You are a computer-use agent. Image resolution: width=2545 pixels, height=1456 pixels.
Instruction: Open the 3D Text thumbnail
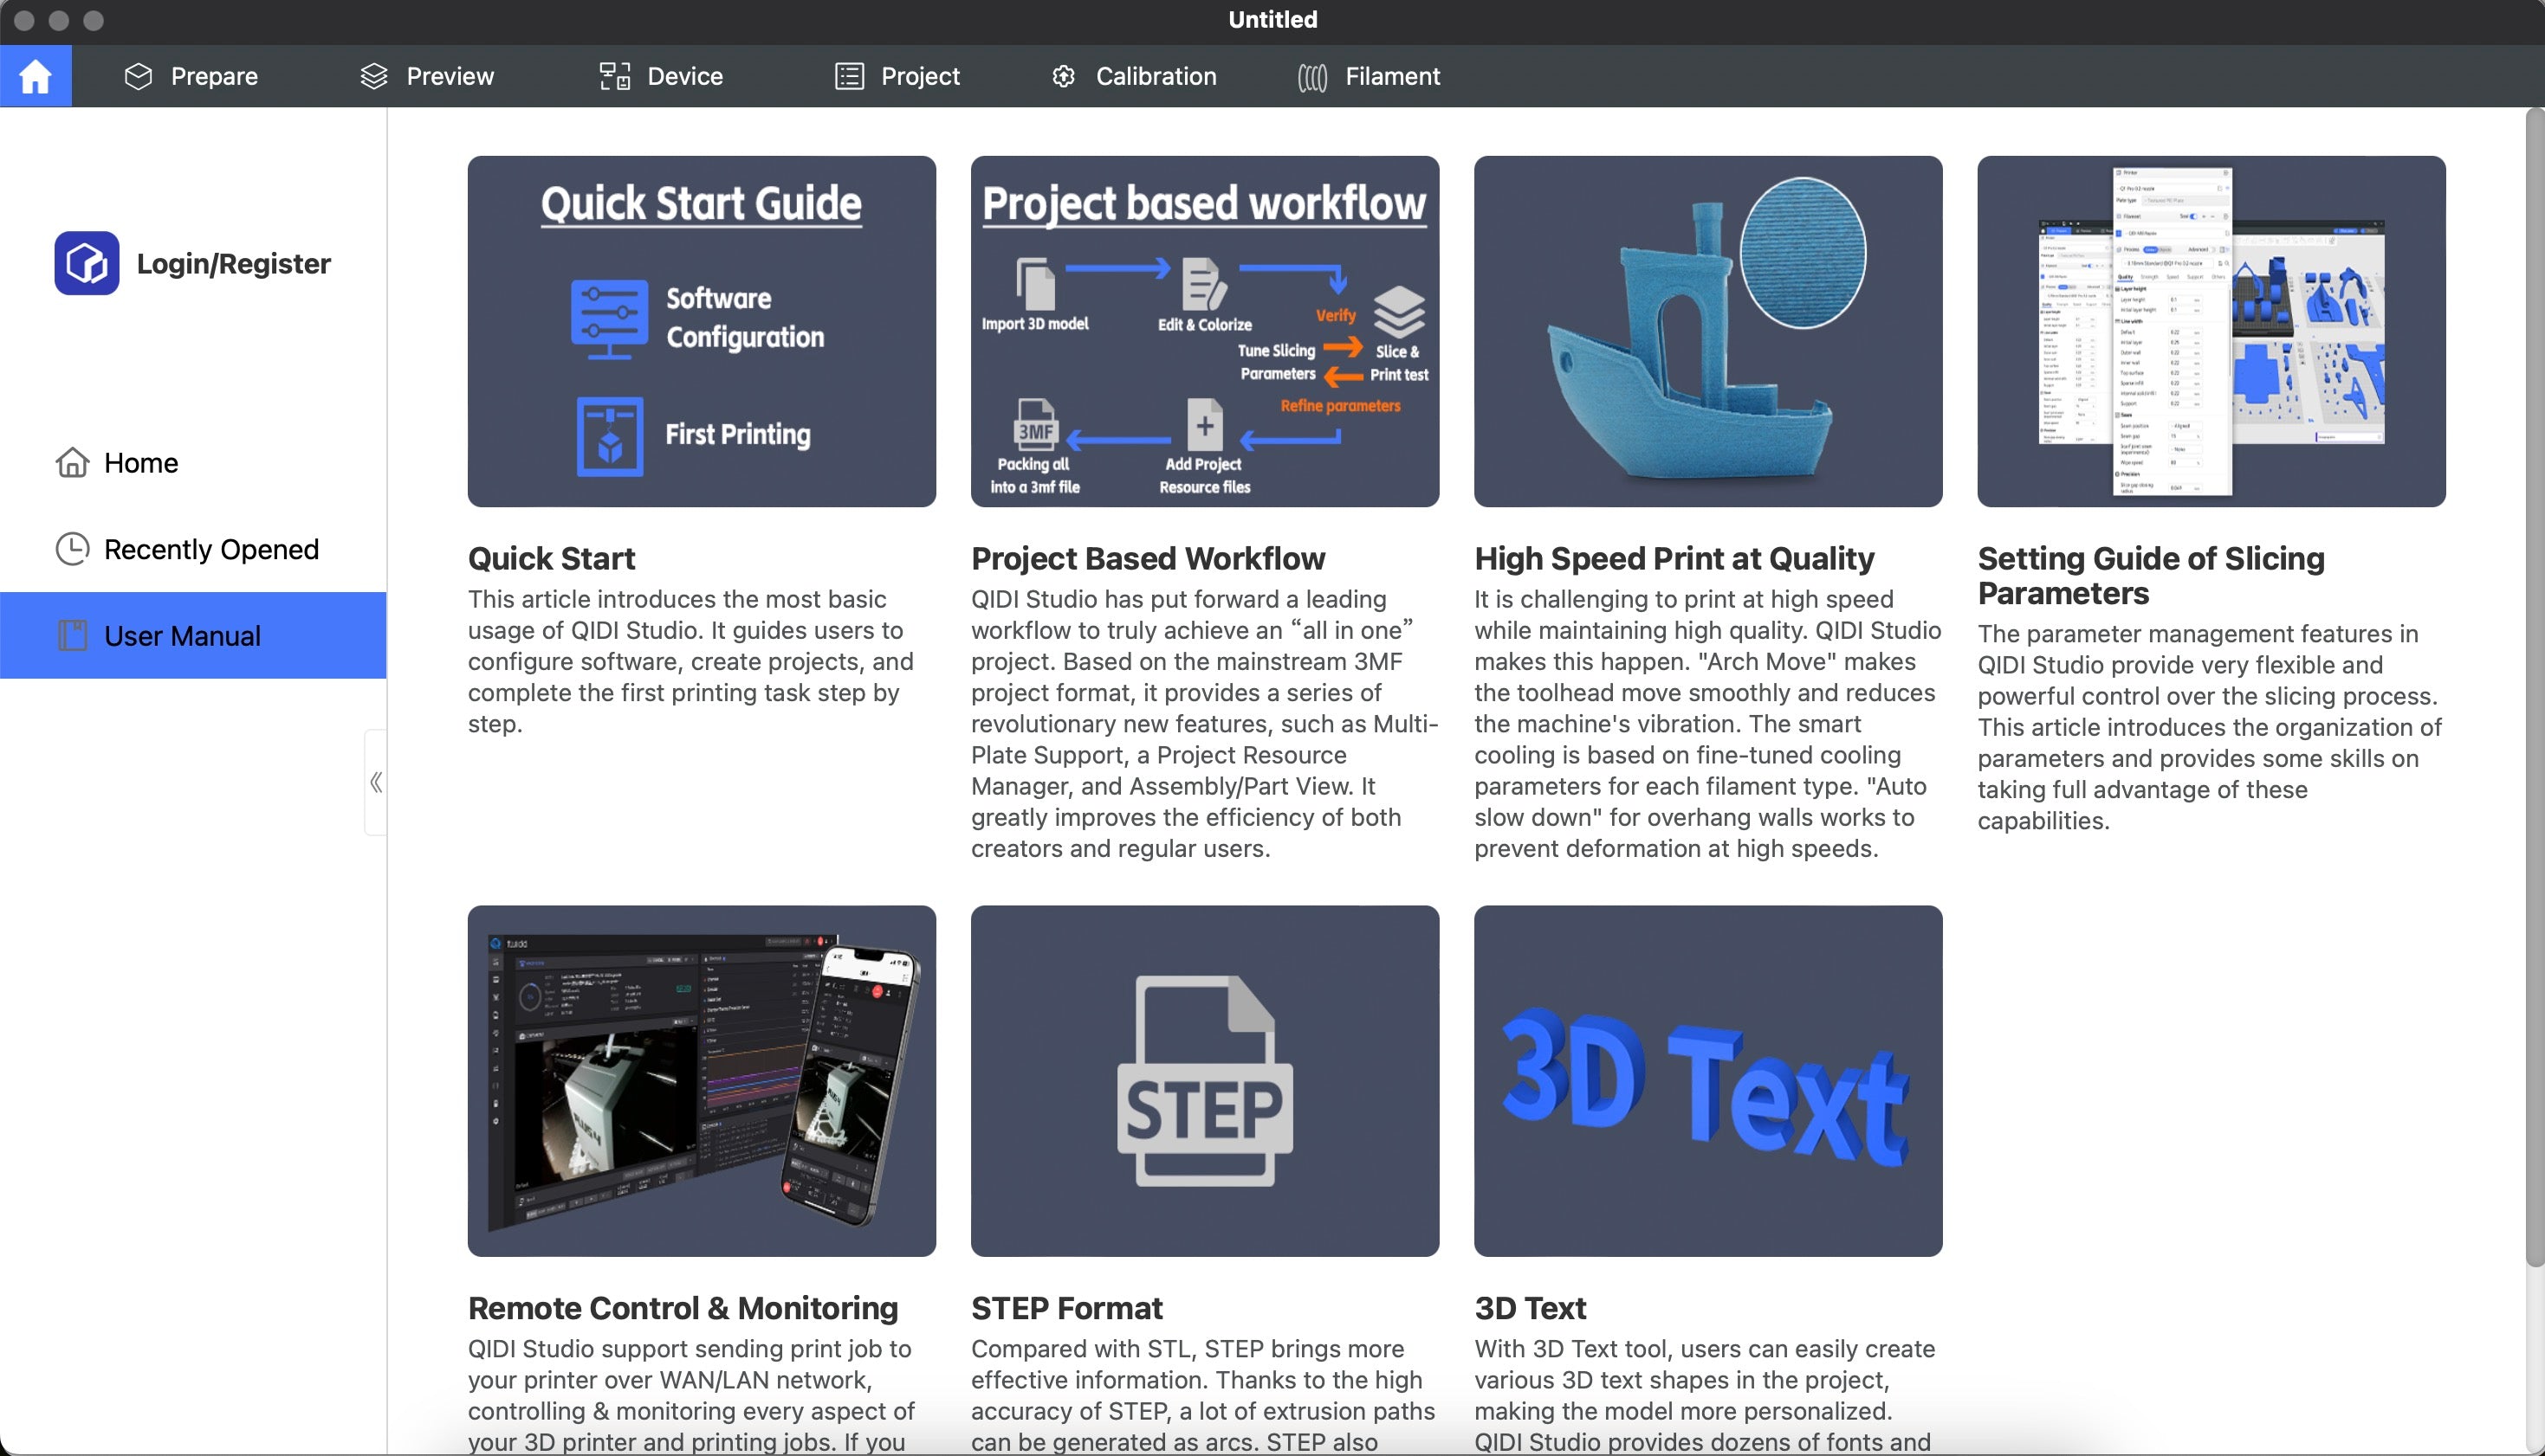[x=1707, y=1080]
